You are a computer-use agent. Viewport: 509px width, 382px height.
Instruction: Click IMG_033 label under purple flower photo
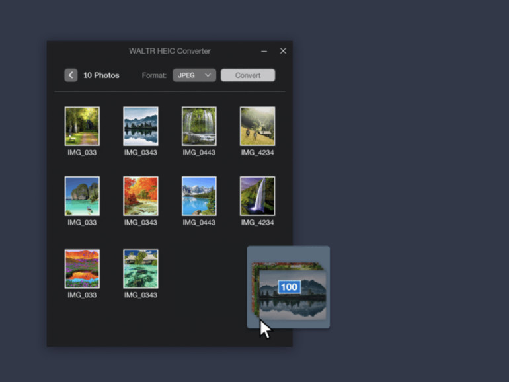82,295
